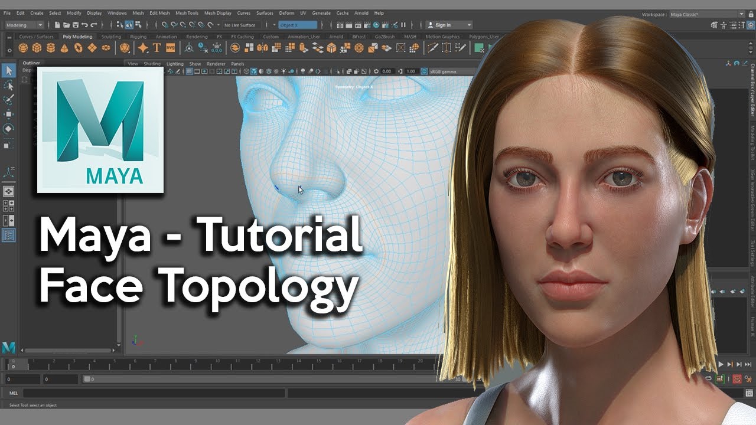Click the Redo arrow icon
Image resolution: width=756 pixels, height=425 pixels.
click(x=94, y=25)
